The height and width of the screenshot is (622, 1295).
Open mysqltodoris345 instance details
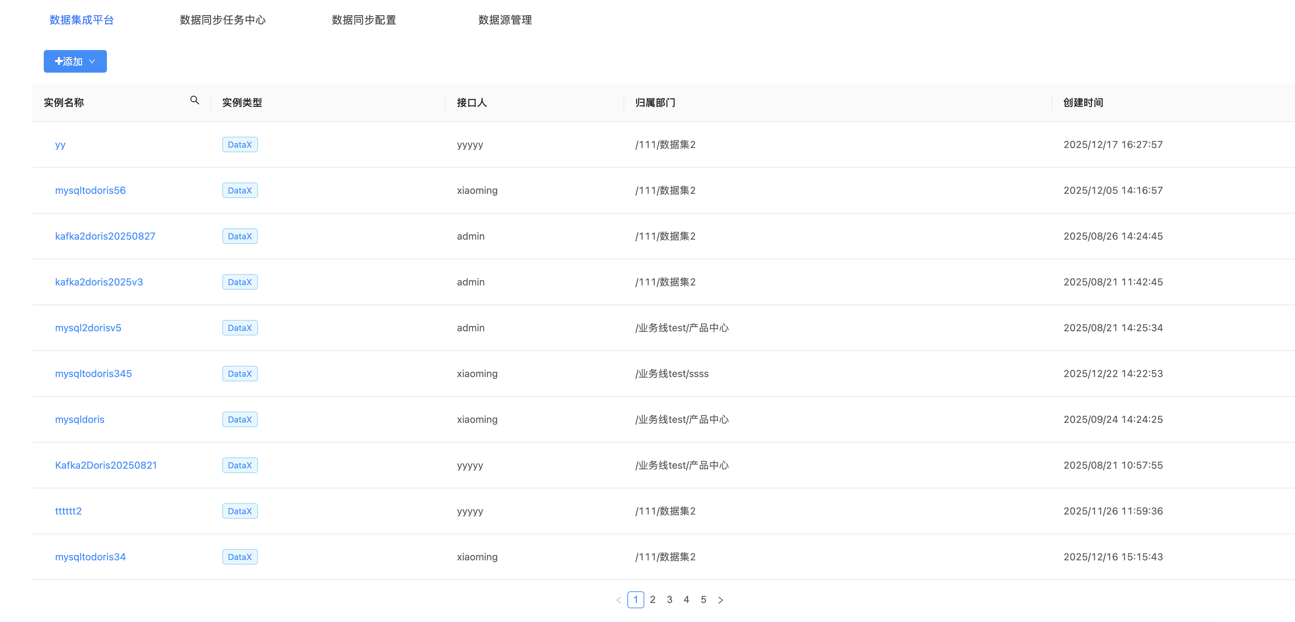pos(94,374)
